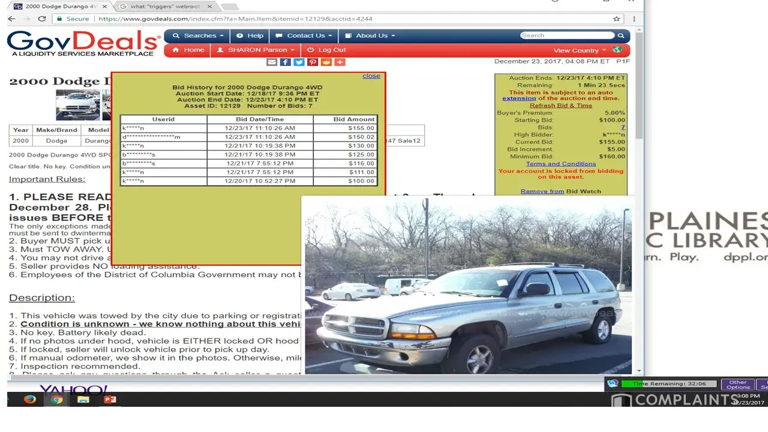
Task: Click the 'Other Options' button on session timer
Action: (738, 385)
